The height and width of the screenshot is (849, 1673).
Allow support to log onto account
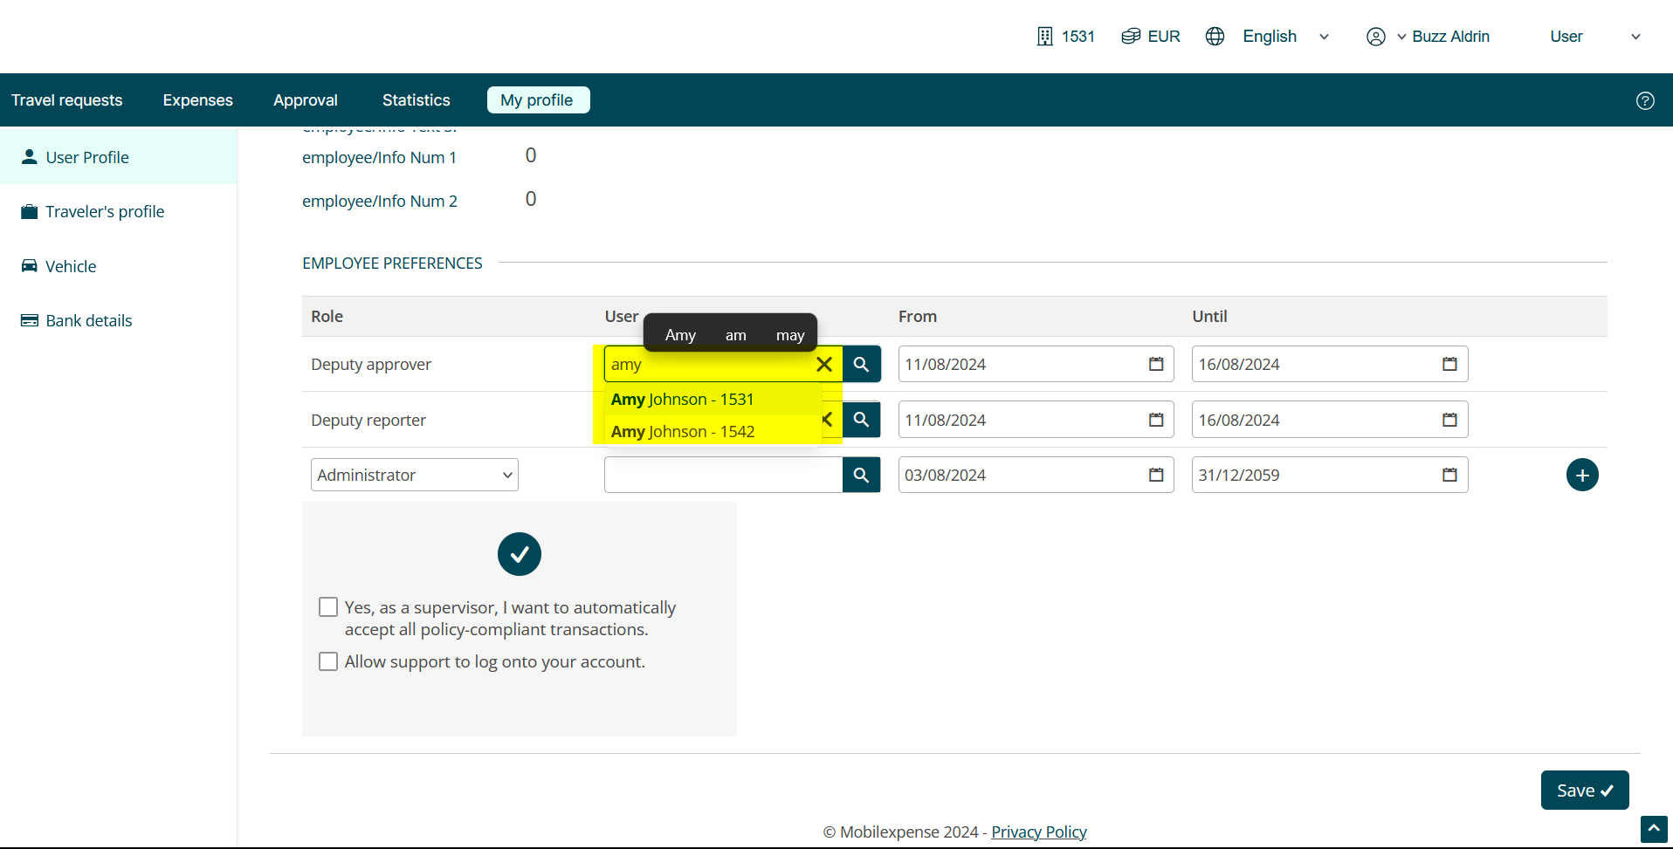tap(328, 661)
